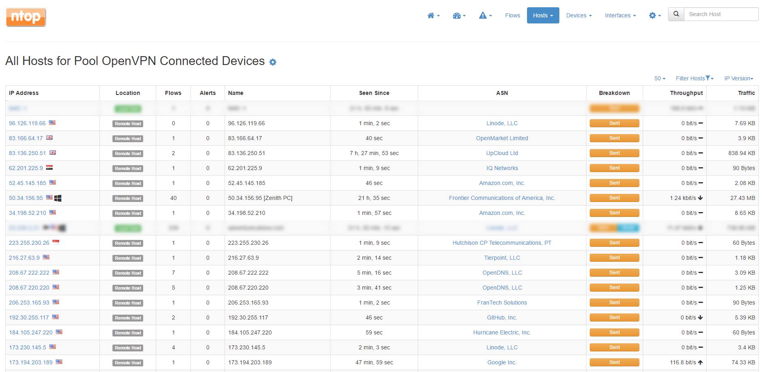Image resolution: width=762 pixels, height=372 pixels.
Task: Open the 50 results-per-page dropdown
Action: 659,78
